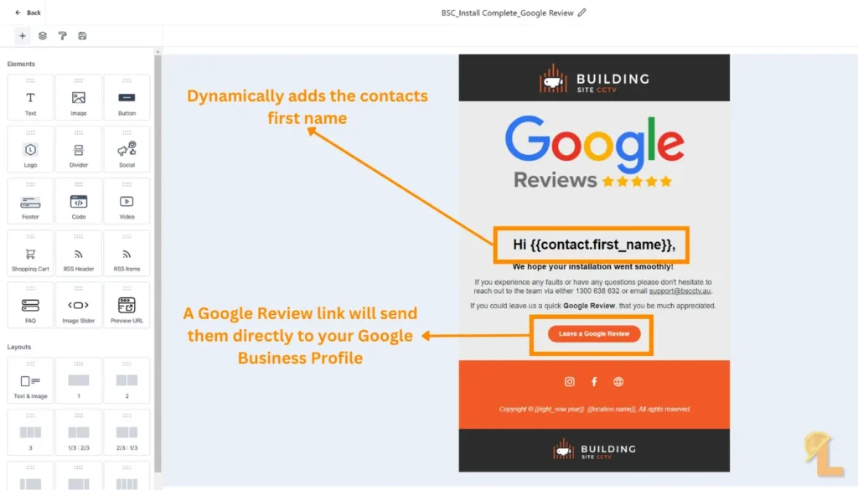Open the add elements plus tab
Image resolution: width=858 pixels, height=490 pixels.
23,36
